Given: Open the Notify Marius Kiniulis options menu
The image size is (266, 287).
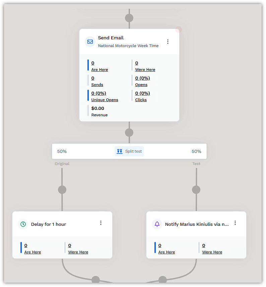Looking at the screenshot, I should [x=235, y=223].
